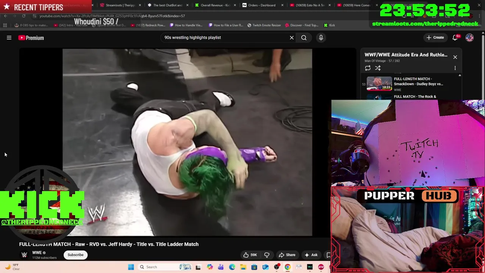Toggle shuffle playlist
This screenshot has width=485, height=273.
(378, 68)
